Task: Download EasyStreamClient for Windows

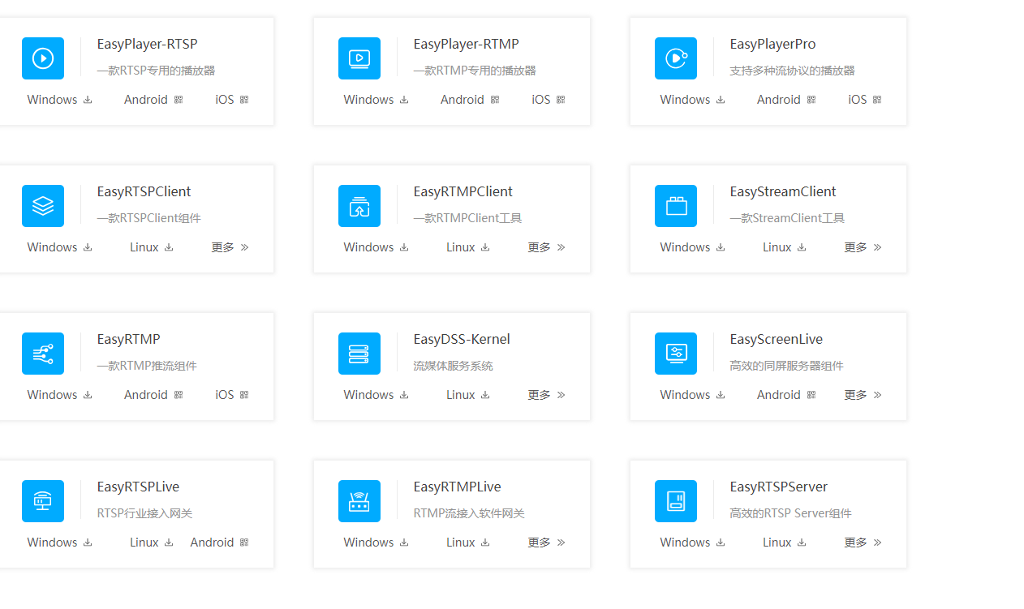Action: click(693, 247)
